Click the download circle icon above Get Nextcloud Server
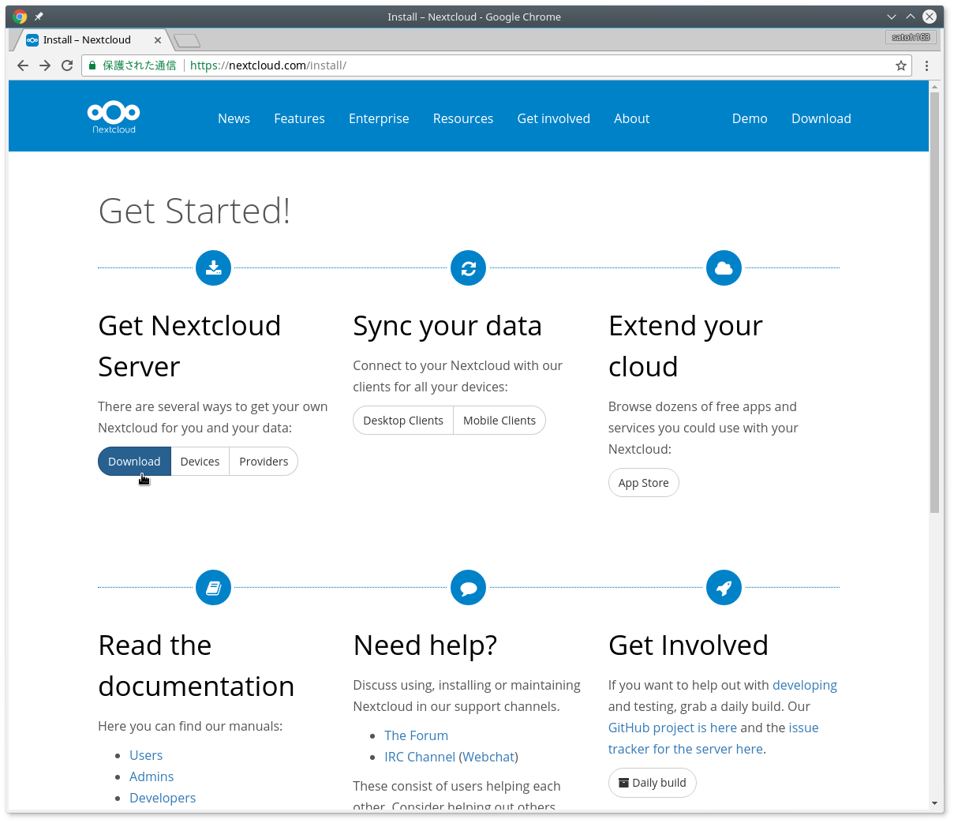The image size is (954, 823). [x=213, y=268]
